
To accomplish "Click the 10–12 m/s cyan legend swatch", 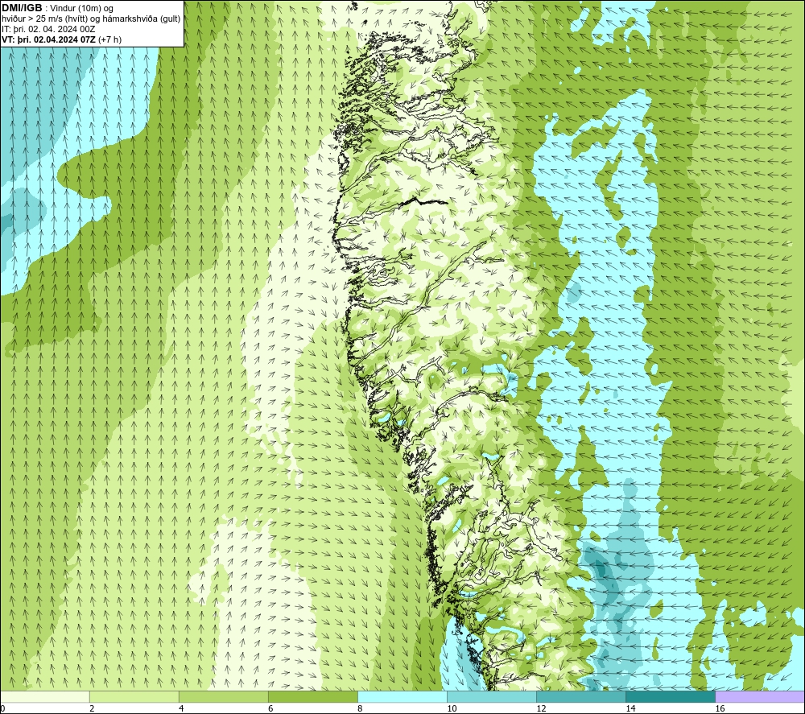I will click(x=492, y=696).
